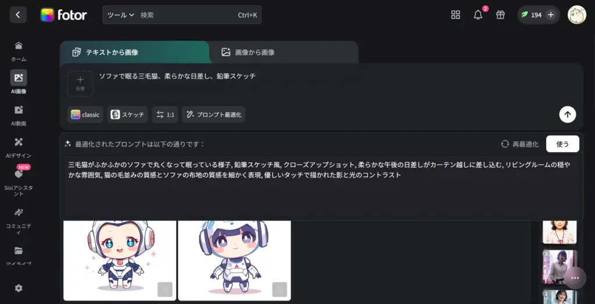Click 再最適化 to re-optimize the prompt
This screenshot has height=304, width=595.
click(519, 144)
